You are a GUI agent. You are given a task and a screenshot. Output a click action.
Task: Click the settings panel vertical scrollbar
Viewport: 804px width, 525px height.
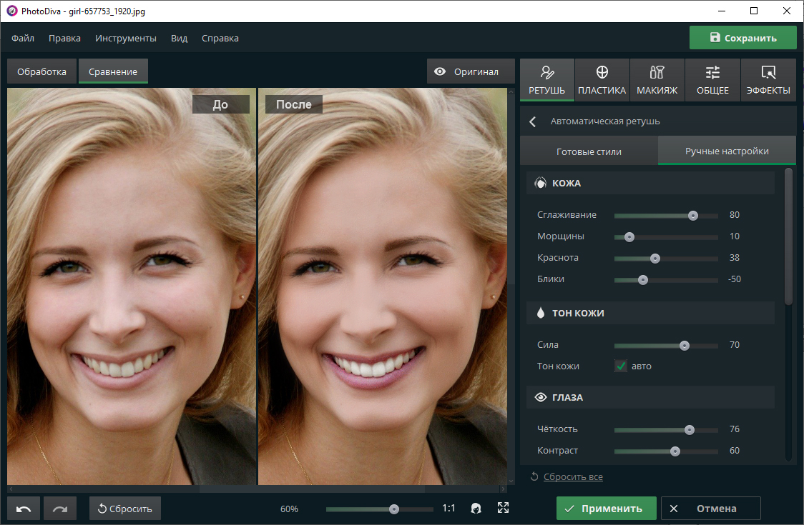788,237
